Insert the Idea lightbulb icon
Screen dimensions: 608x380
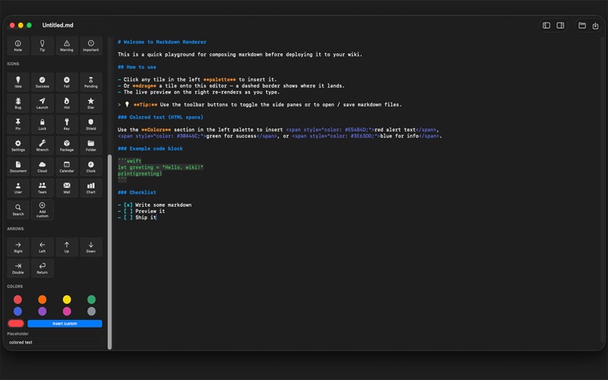pyautogui.click(x=17, y=82)
